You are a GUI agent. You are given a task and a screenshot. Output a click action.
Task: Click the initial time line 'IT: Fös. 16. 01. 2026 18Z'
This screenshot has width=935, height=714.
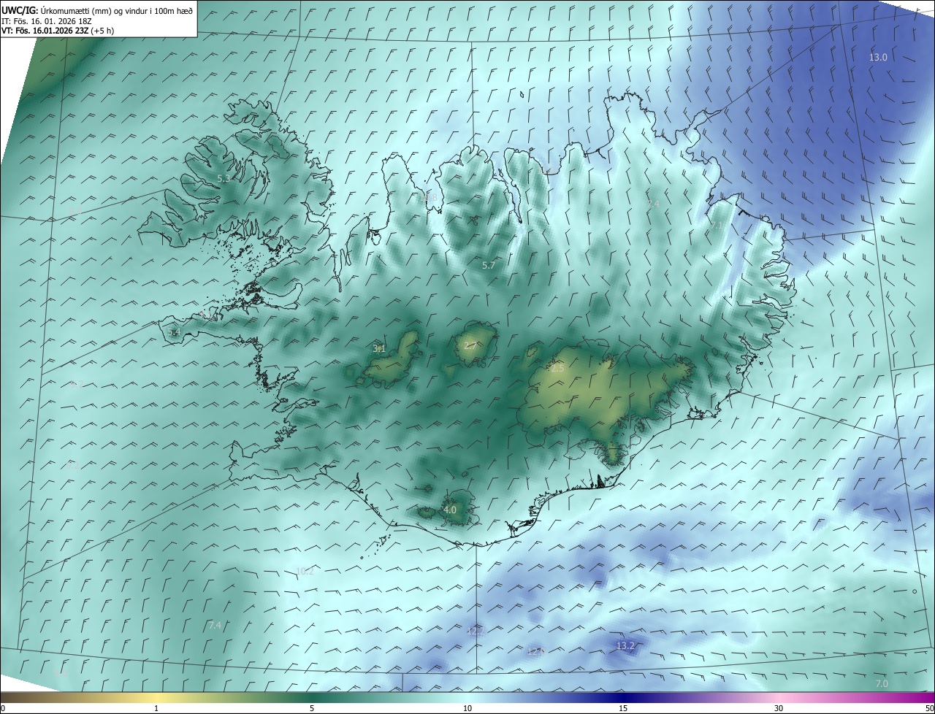pyautogui.click(x=47, y=21)
